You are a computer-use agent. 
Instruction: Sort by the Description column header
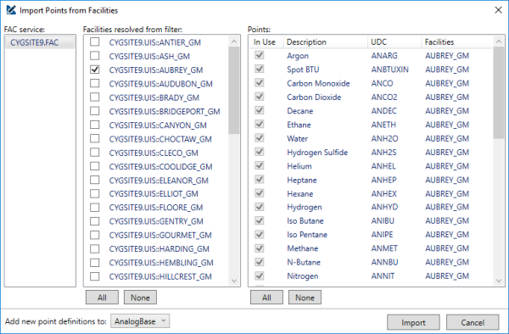coord(326,42)
